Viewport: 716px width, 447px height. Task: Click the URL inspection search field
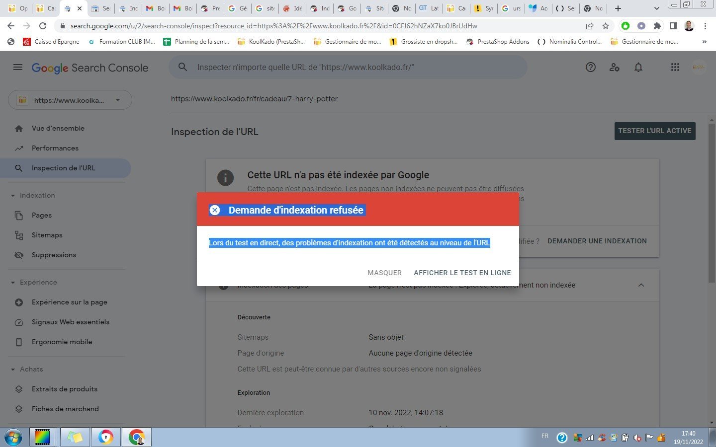pos(348,67)
